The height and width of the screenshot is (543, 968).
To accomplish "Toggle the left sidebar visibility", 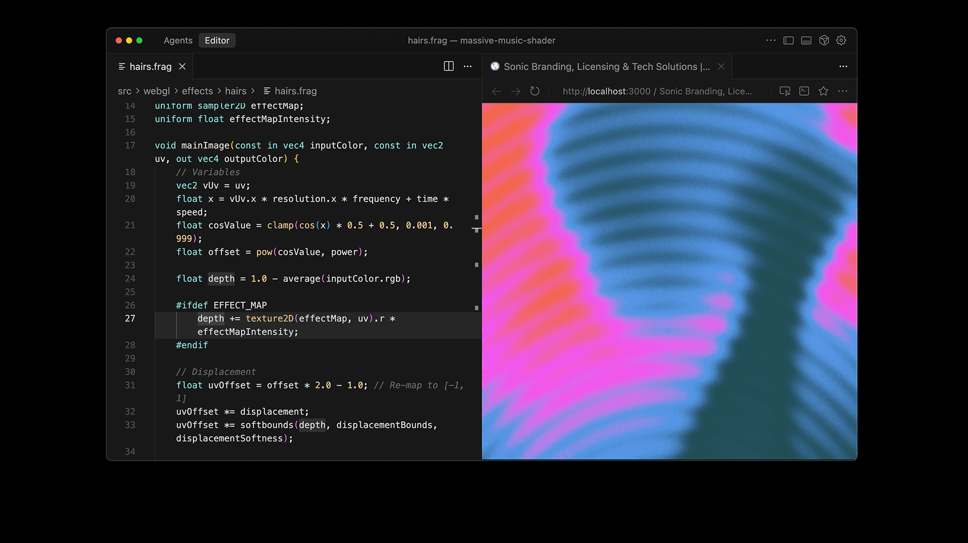I will coord(788,41).
